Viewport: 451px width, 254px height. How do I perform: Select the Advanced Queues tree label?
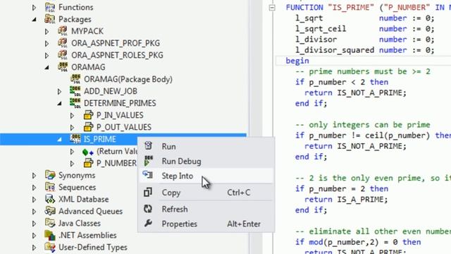pos(91,211)
